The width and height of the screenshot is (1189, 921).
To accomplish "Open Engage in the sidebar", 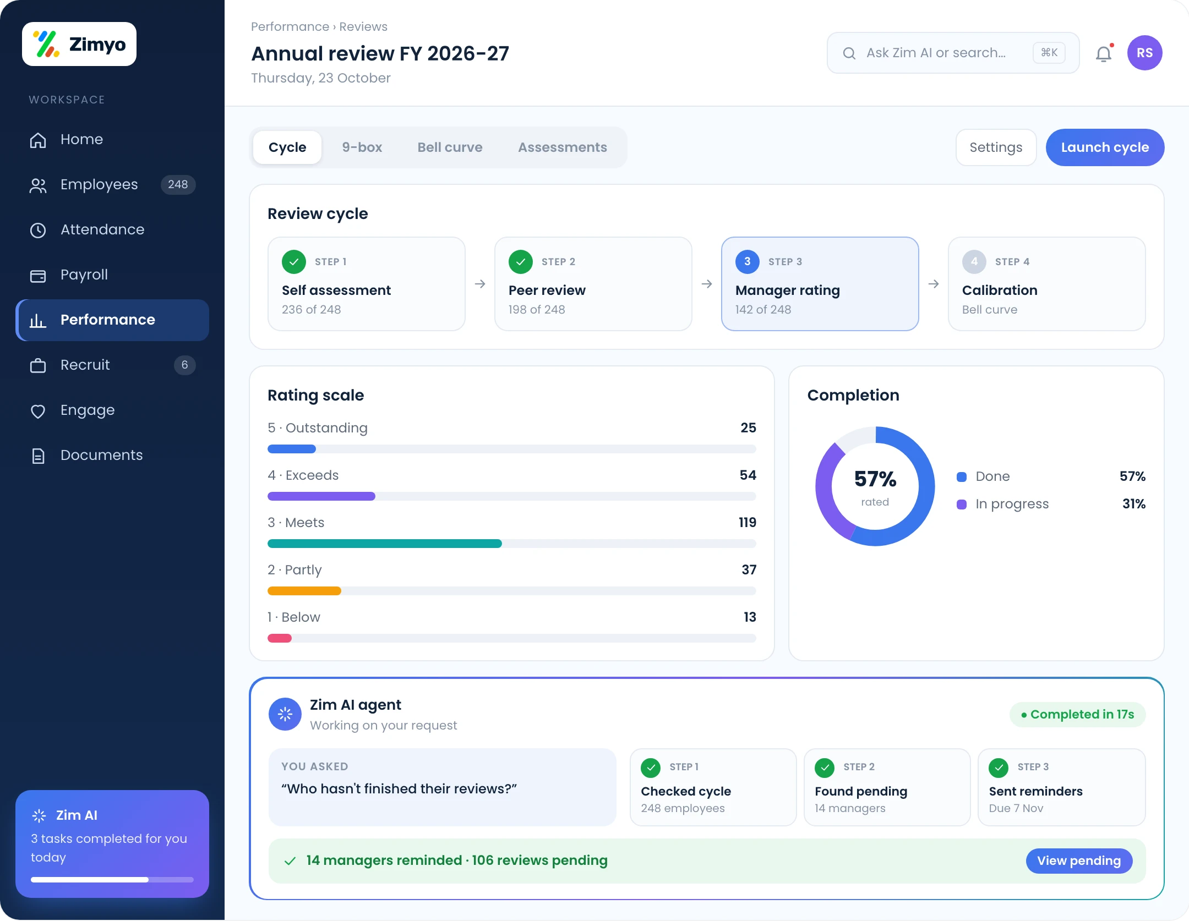I will [x=112, y=410].
